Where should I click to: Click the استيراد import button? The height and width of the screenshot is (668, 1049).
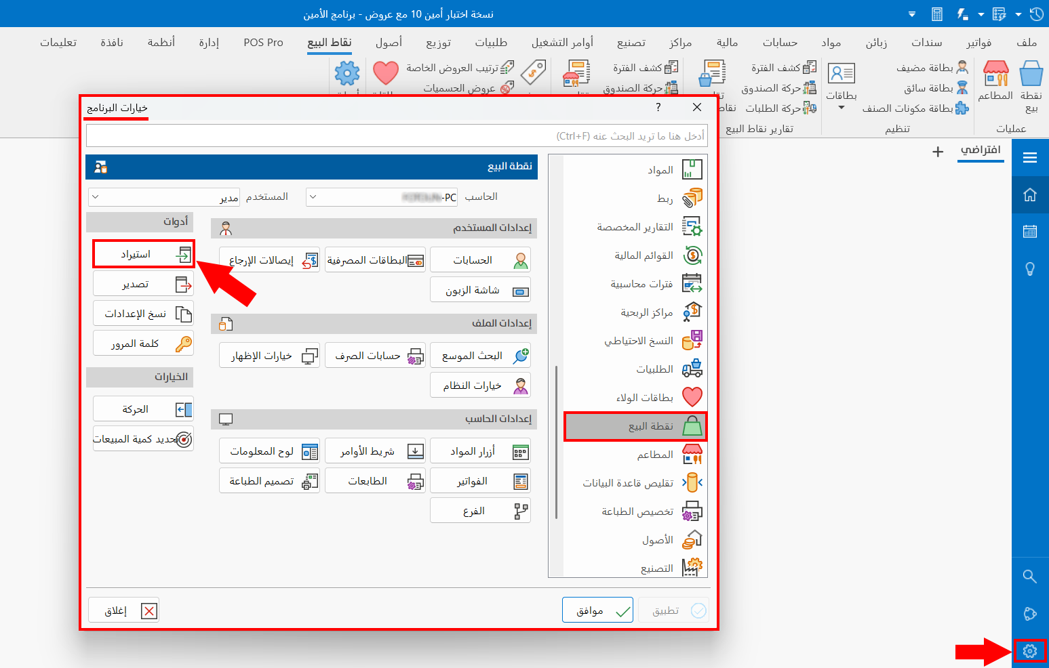[x=143, y=254]
